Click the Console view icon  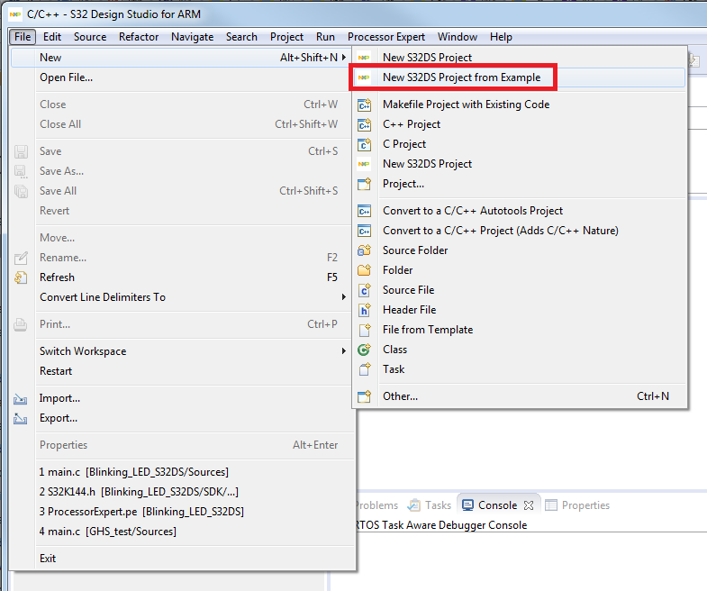click(468, 505)
